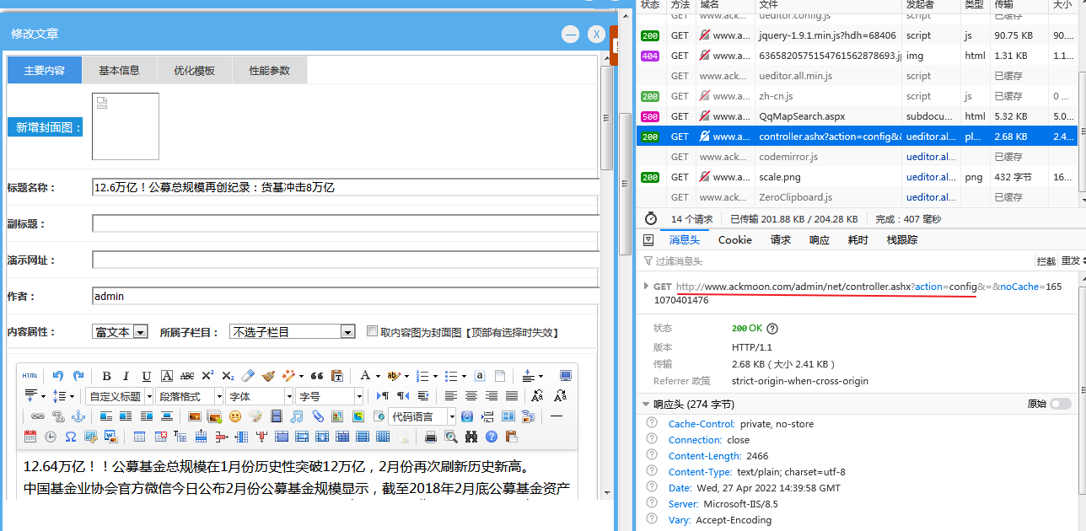Click the format painter brush icon
This screenshot has width=1086, height=531.
pyautogui.click(x=268, y=376)
